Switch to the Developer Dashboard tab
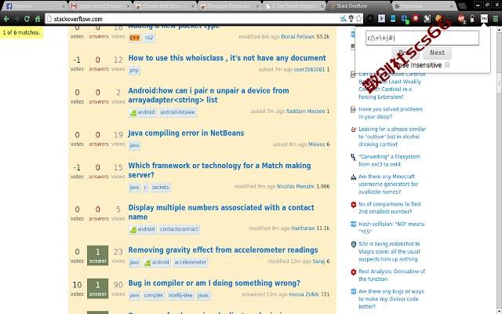The image size is (502, 314). click(229, 6)
